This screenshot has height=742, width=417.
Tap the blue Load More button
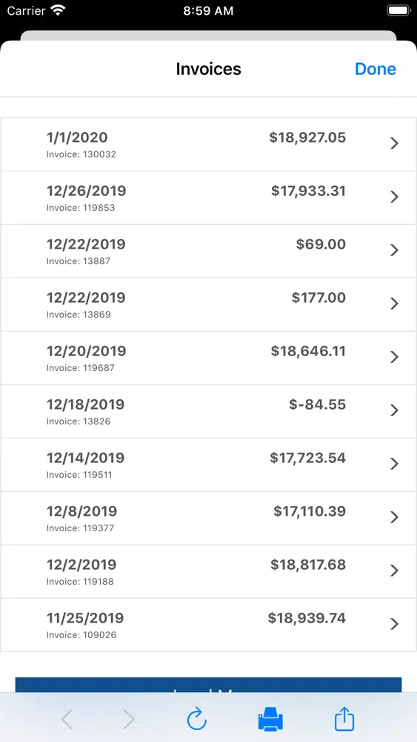click(208, 685)
